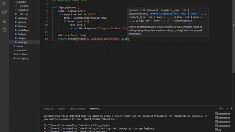235x132 pixels.
Task: Open admin.py file
Action: point(23,18)
